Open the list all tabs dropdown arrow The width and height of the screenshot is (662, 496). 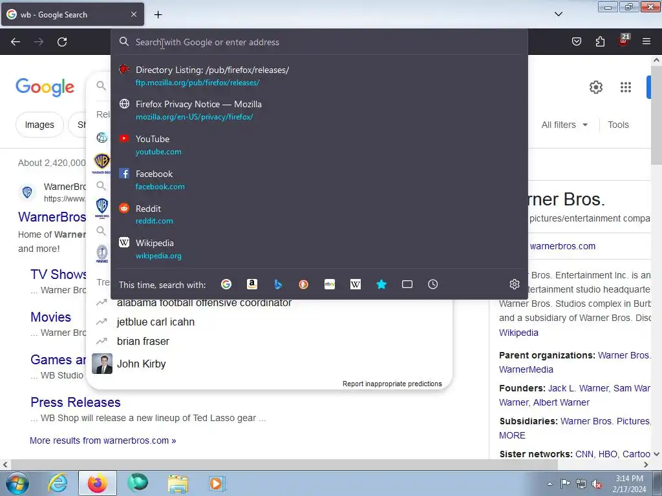tap(559, 14)
